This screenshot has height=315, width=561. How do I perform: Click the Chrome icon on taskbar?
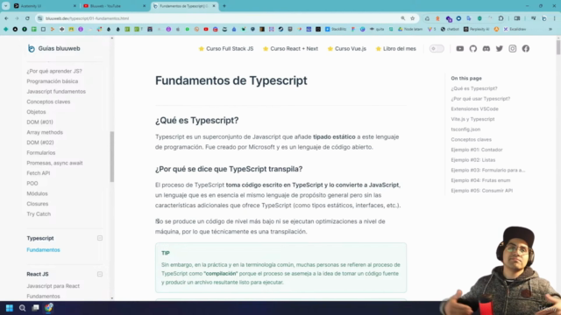49,307
